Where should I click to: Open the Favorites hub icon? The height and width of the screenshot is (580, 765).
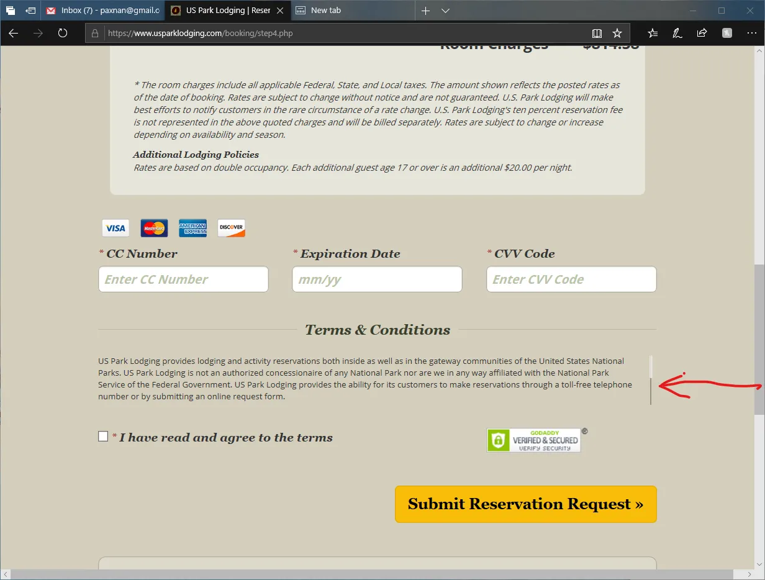653,33
